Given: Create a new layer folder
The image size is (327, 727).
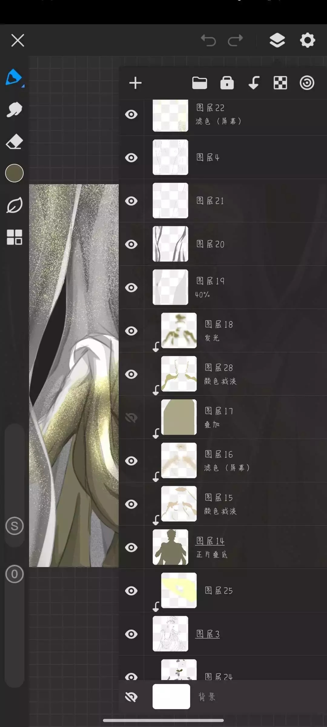Looking at the screenshot, I should click(x=200, y=83).
